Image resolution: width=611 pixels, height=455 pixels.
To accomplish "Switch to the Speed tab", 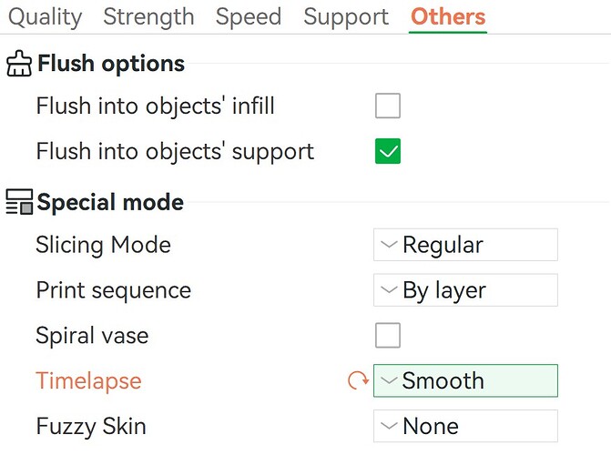I will 249,17.
